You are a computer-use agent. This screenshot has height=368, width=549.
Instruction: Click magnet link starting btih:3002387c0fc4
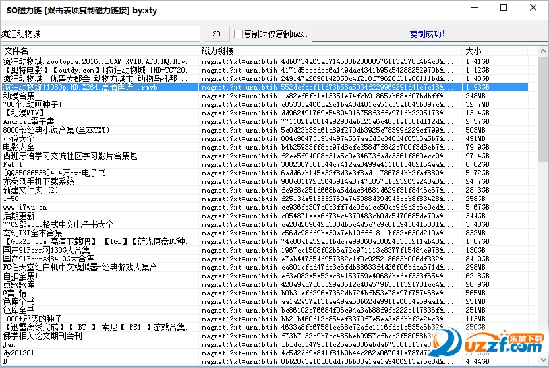328,165
